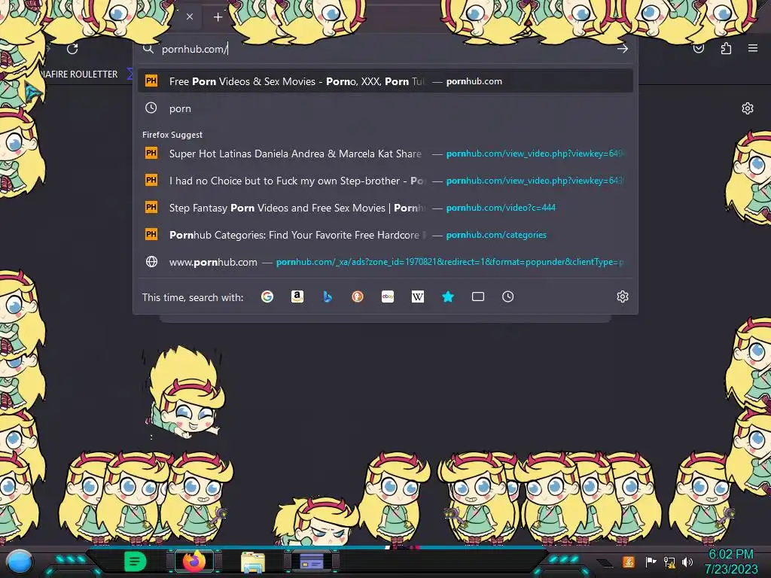Search this time with Bing
The image size is (771, 578).
tap(328, 297)
